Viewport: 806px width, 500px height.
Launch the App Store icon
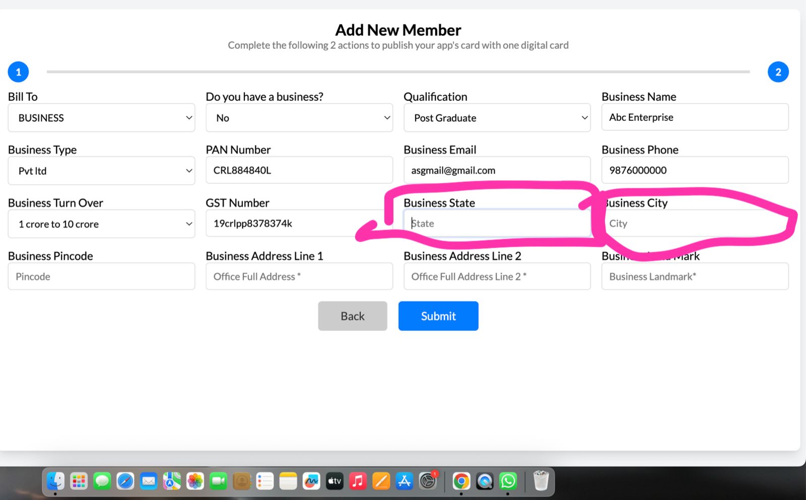(x=405, y=481)
